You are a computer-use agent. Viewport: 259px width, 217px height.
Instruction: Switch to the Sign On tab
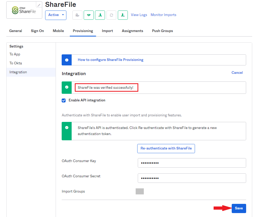(x=37, y=31)
